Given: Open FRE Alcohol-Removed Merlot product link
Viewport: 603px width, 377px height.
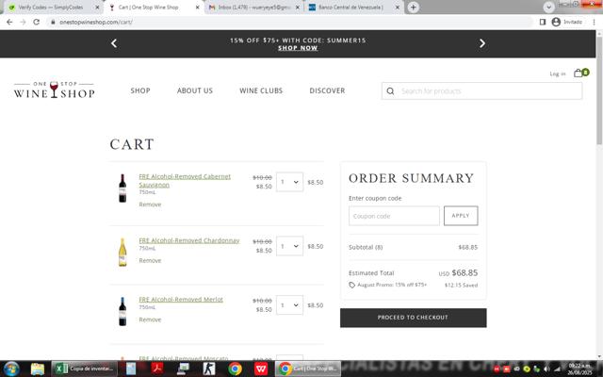Looking at the screenshot, I should click(x=181, y=300).
